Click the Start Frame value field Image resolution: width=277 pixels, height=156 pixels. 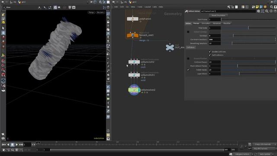(215, 19)
